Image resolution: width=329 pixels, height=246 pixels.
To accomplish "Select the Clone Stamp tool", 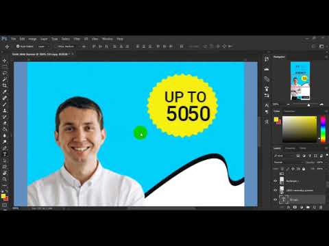I will click(4, 111).
